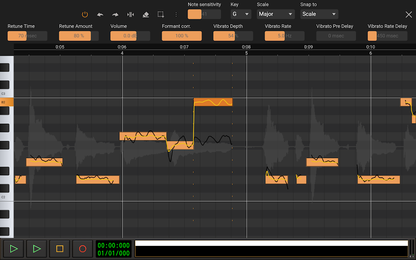Click the Retune Time value field
The width and height of the screenshot is (416, 260).
pos(27,36)
